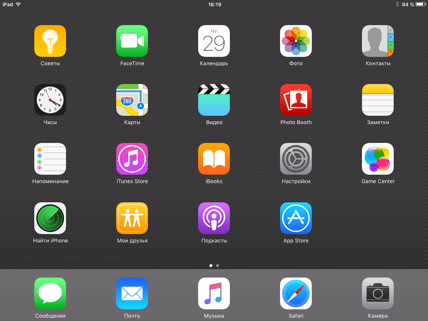Screen dimensions: 428x321
Task: Open Safari from the dock
Action: [x=296, y=293]
